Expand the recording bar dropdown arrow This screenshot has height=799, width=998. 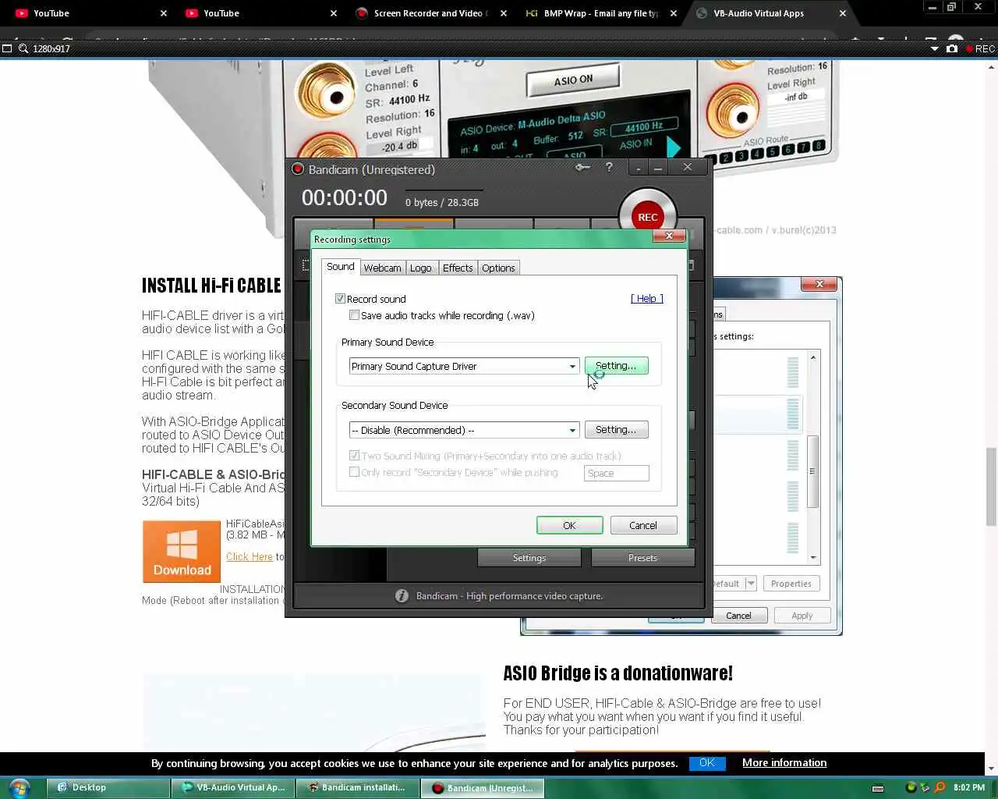click(934, 48)
